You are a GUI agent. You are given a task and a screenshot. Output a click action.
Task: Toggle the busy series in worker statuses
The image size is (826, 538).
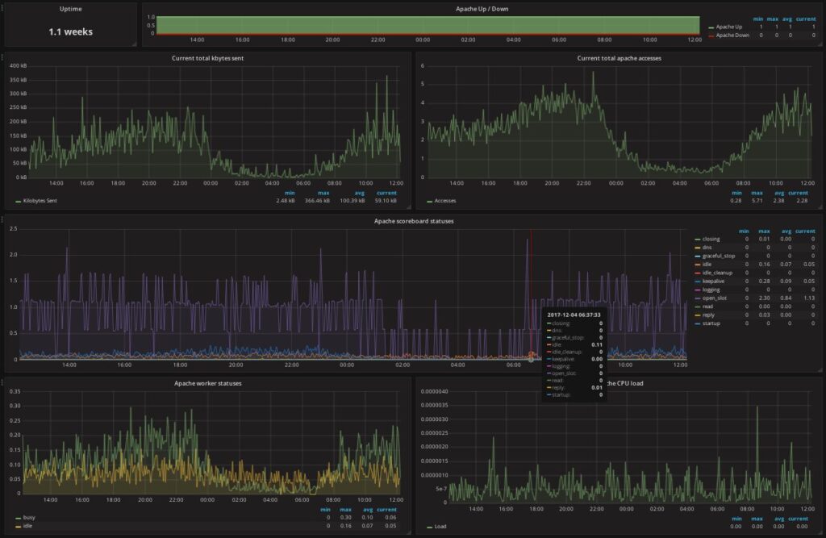[x=27, y=519]
